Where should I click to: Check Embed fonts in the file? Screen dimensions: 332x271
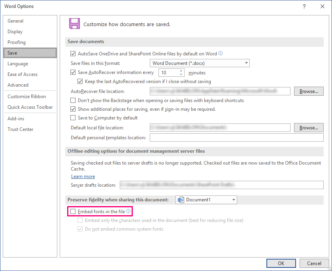[73, 212]
